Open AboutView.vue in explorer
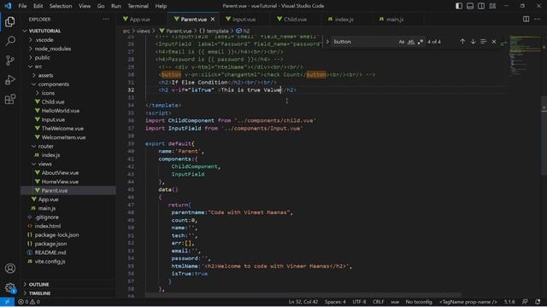 tap(60, 172)
